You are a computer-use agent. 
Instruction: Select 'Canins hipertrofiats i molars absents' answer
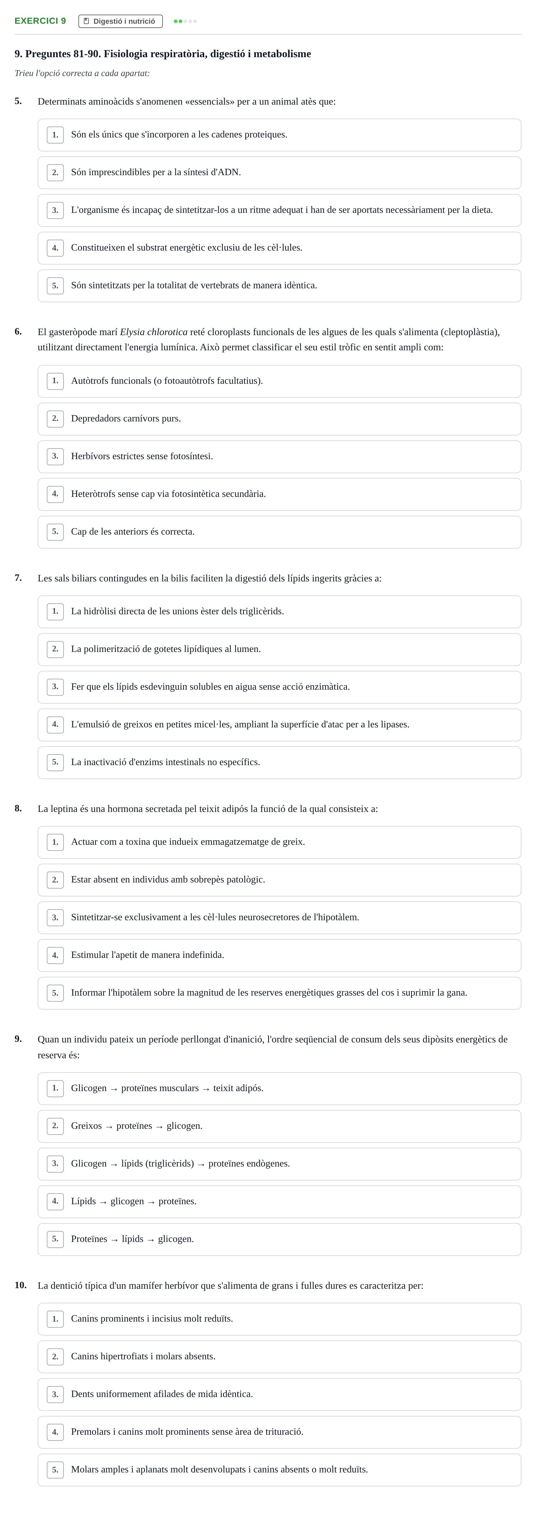pyautogui.click(x=279, y=1357)
